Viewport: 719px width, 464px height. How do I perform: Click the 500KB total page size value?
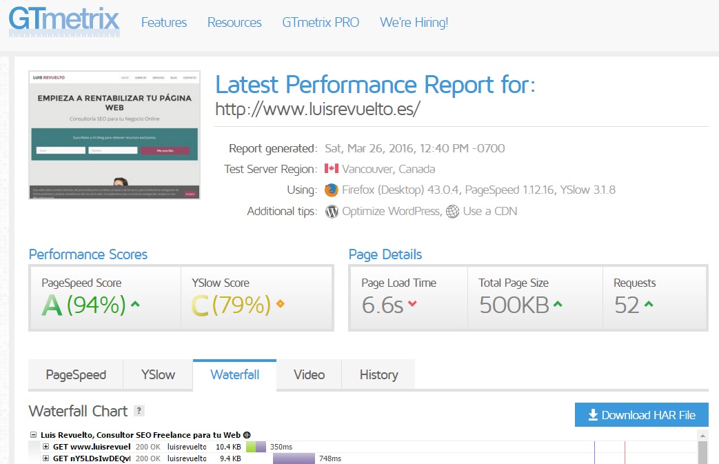tap(514, 305)
